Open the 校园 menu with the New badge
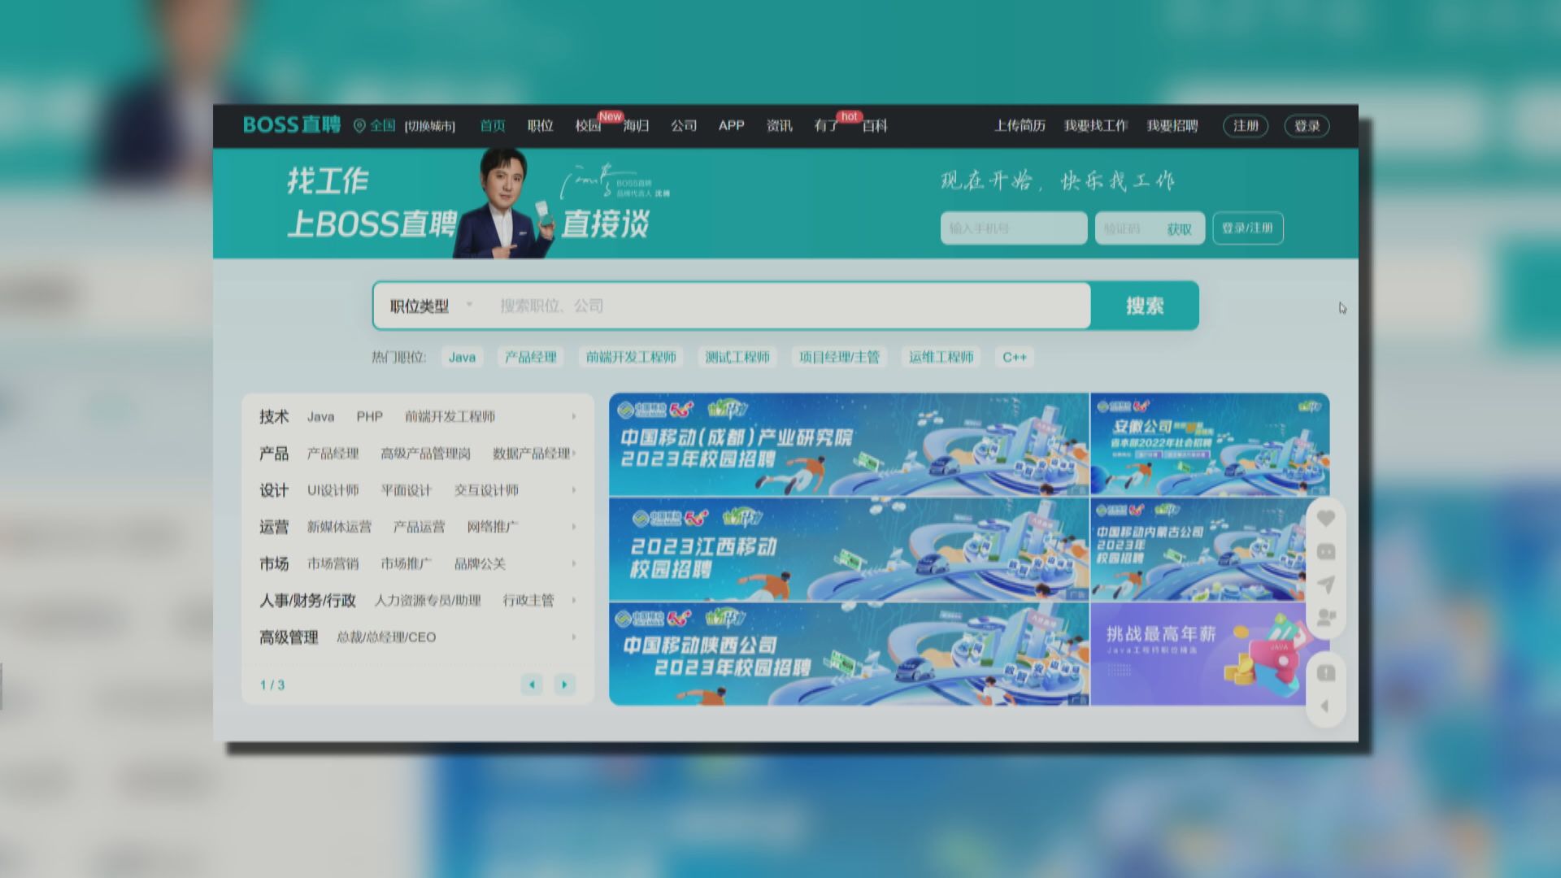The image size is (1561, 878). click(x=588, y=126)
